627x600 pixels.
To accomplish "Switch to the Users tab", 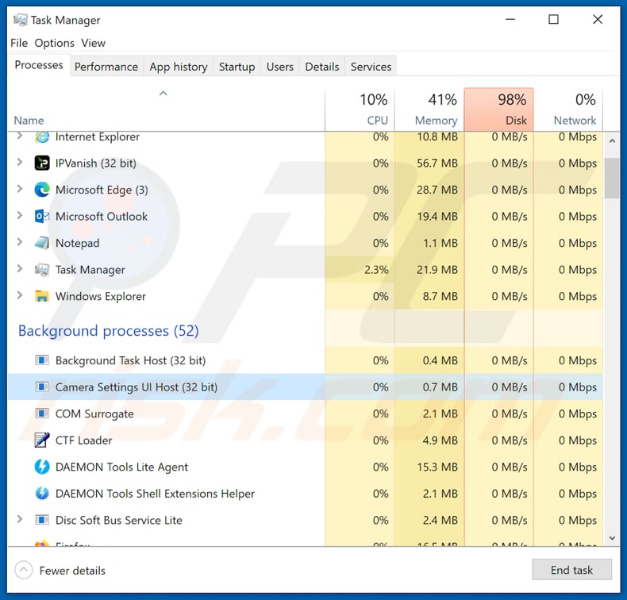I will tap(280, 67).
